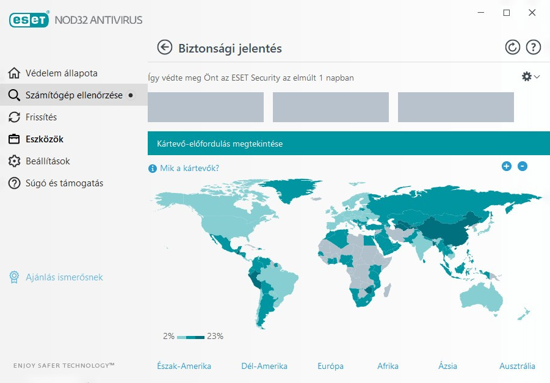Show the Európa region

tap(330, 366)
